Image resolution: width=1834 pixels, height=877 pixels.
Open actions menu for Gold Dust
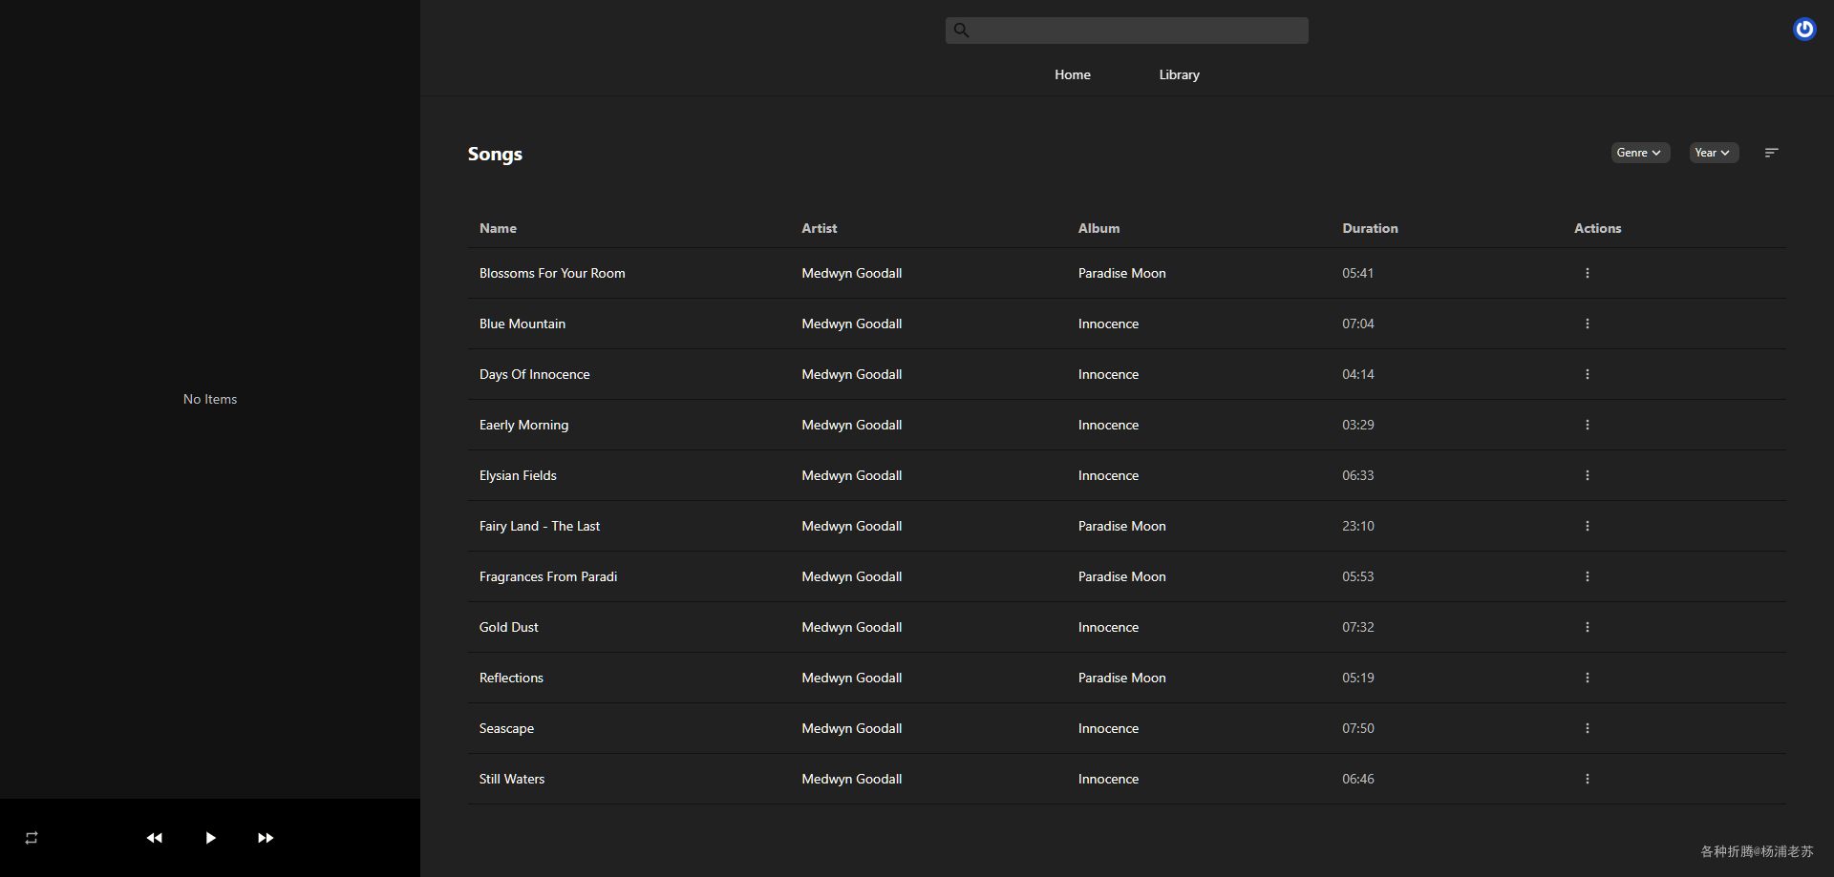1588,627
